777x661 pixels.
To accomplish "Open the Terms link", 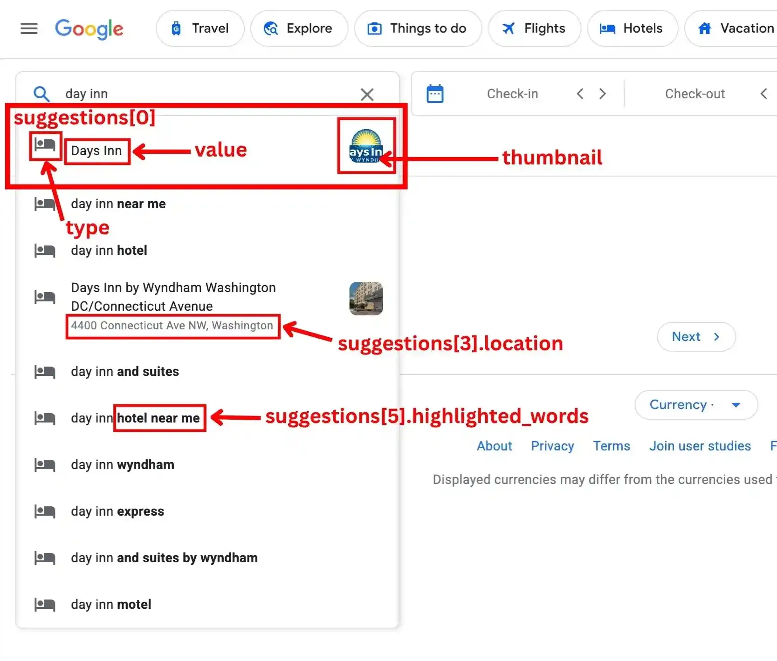I will pos(612,446).
